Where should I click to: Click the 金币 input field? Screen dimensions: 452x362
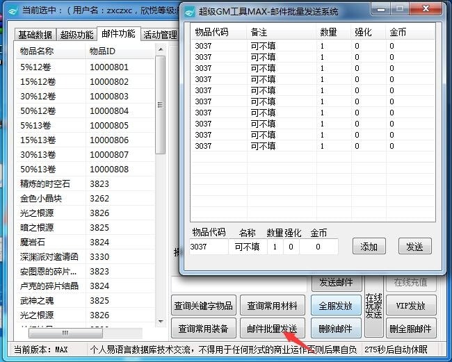[318, 247]
